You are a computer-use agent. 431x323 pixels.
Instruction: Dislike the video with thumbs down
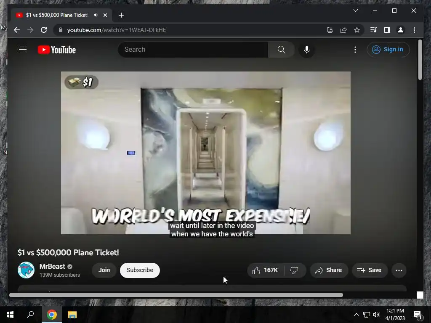coord(294,270)
